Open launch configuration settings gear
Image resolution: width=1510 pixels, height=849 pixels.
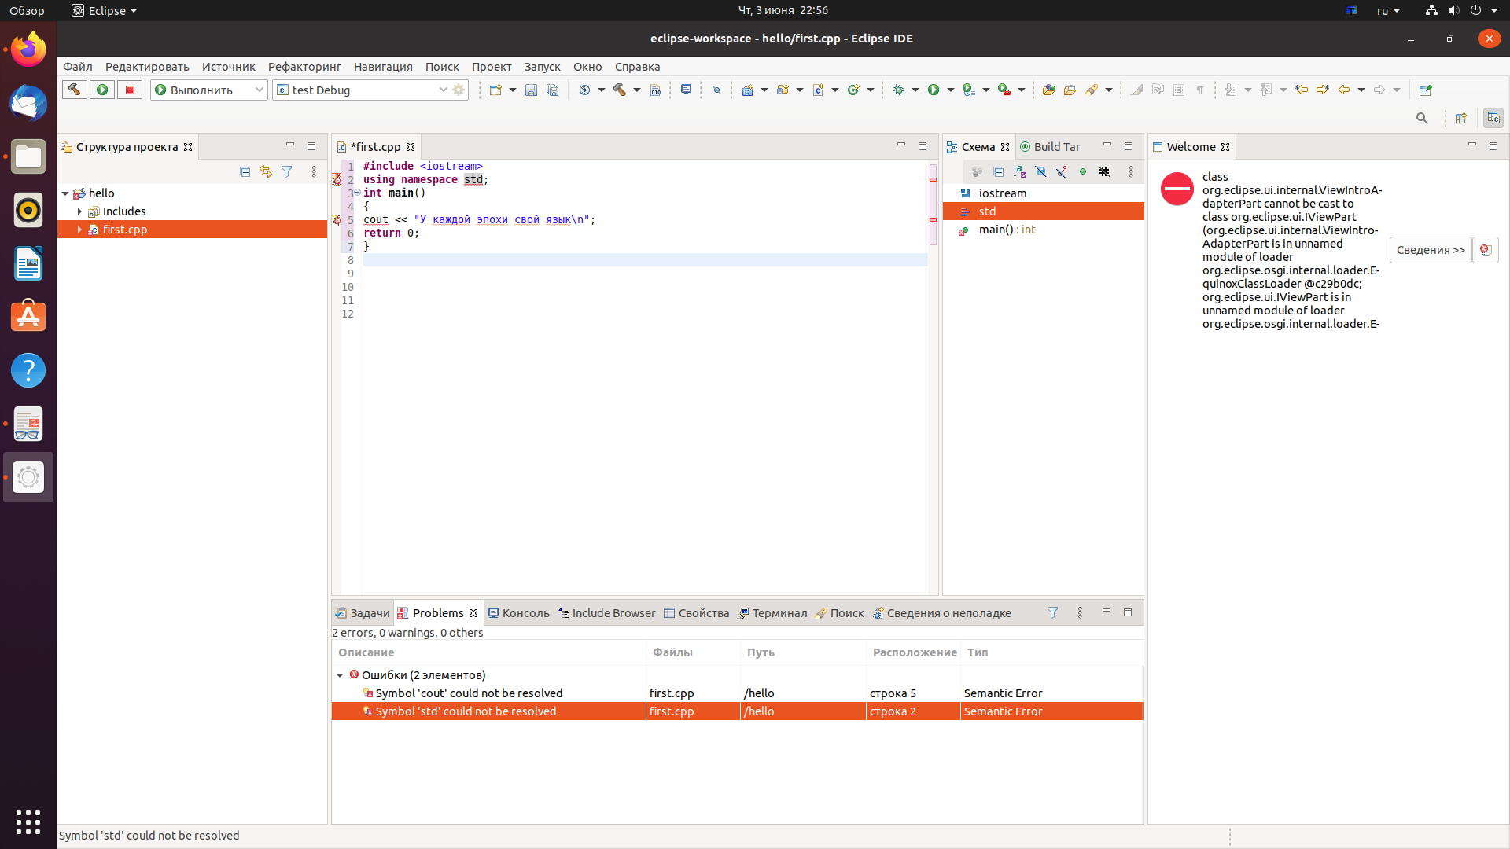pos(459,90)
